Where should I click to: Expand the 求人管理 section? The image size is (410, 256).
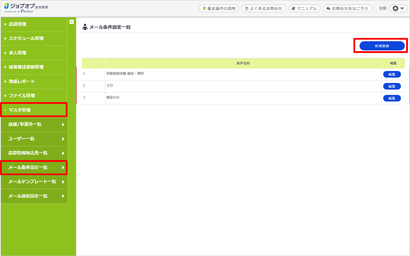pyautogui.click(x=34, y=53)
